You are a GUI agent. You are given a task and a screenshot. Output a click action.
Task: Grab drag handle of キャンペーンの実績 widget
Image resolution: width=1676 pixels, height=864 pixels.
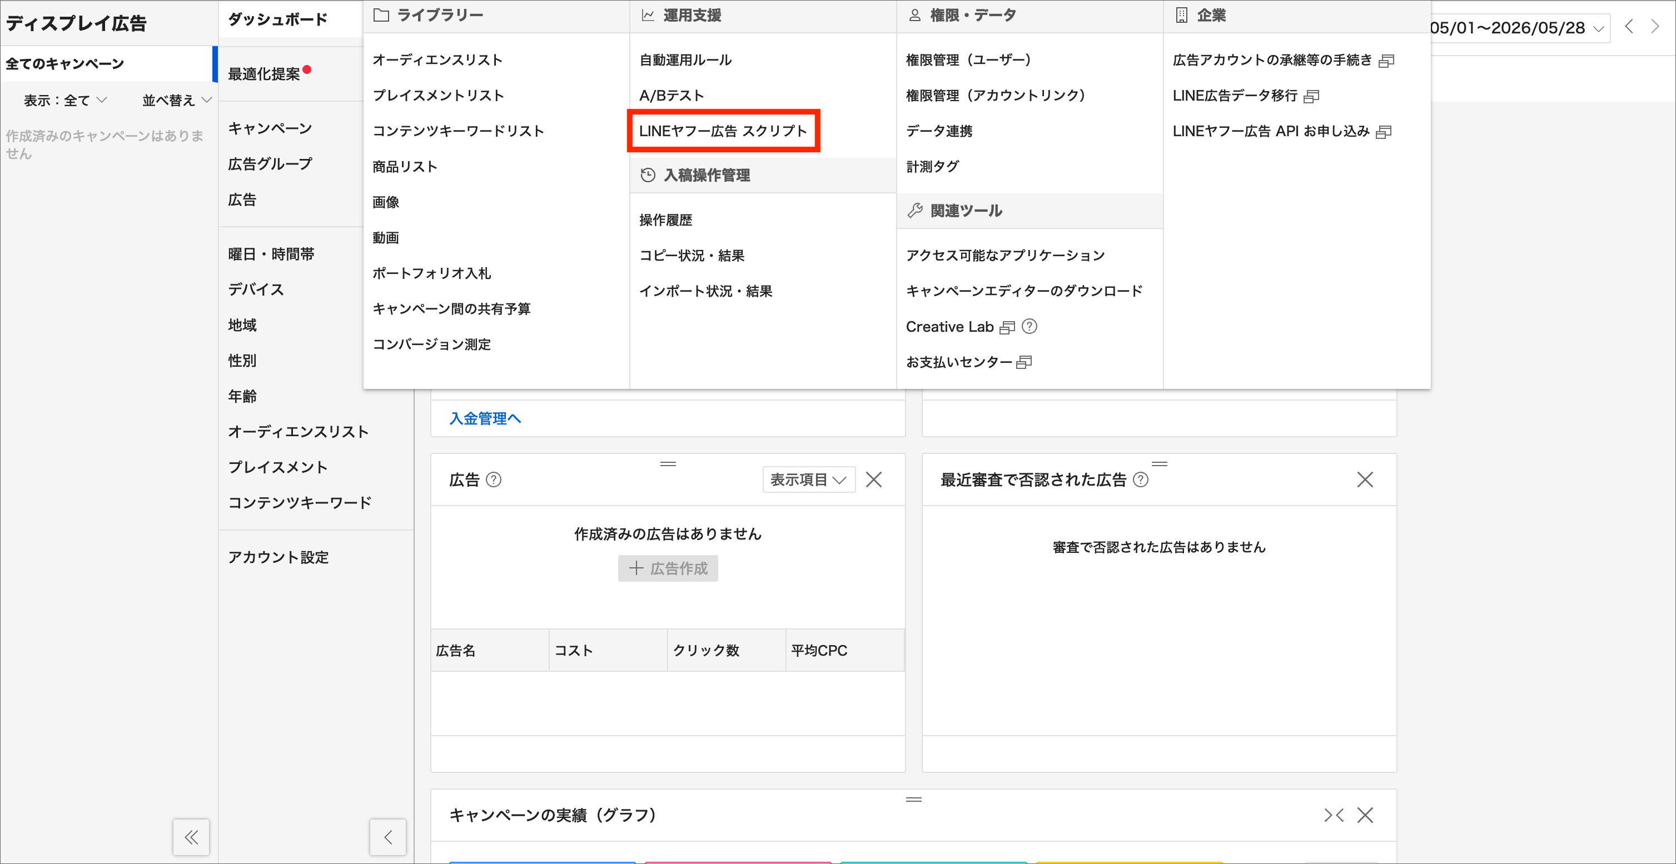[x=913, y=800]
